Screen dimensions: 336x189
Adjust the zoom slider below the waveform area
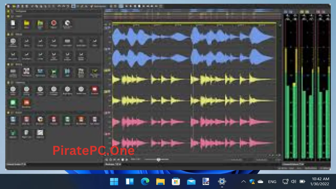click(x=158, y=160)
